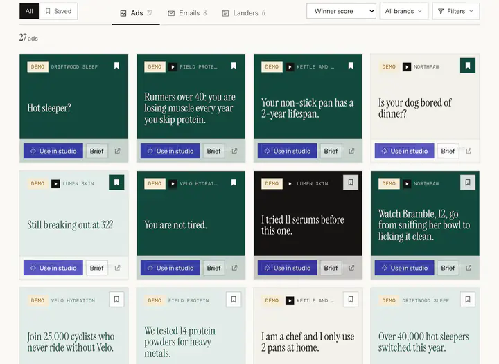499x364 pixels.
Task: Save the I am a chef ad
Action: tap(351, 300)
